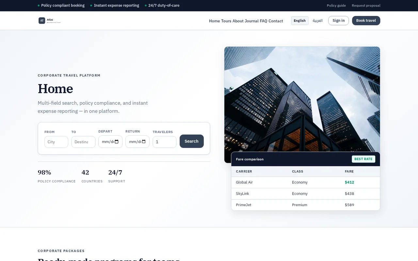Focus the To destination input field
Screen dimensions: 418x261
tap(83, 142)
